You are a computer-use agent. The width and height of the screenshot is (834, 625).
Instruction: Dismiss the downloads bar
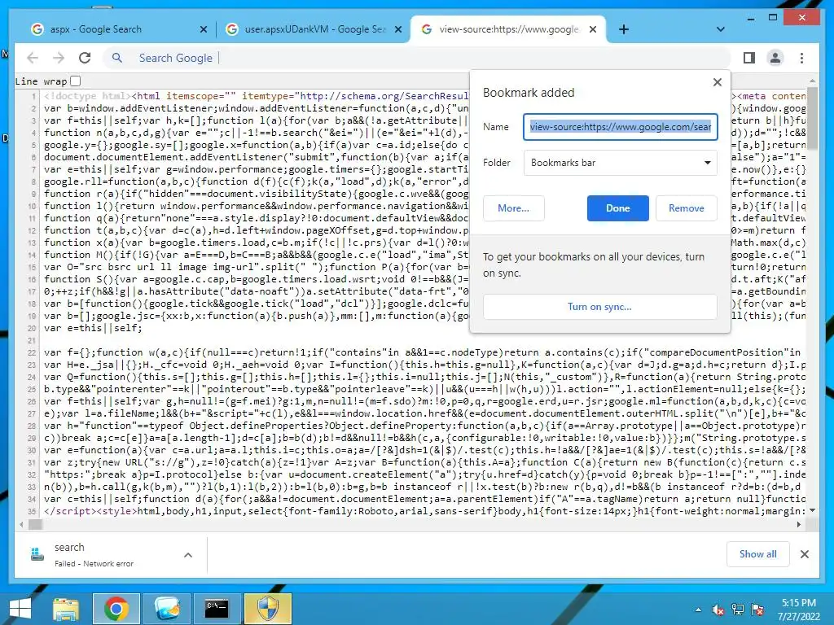804,554
